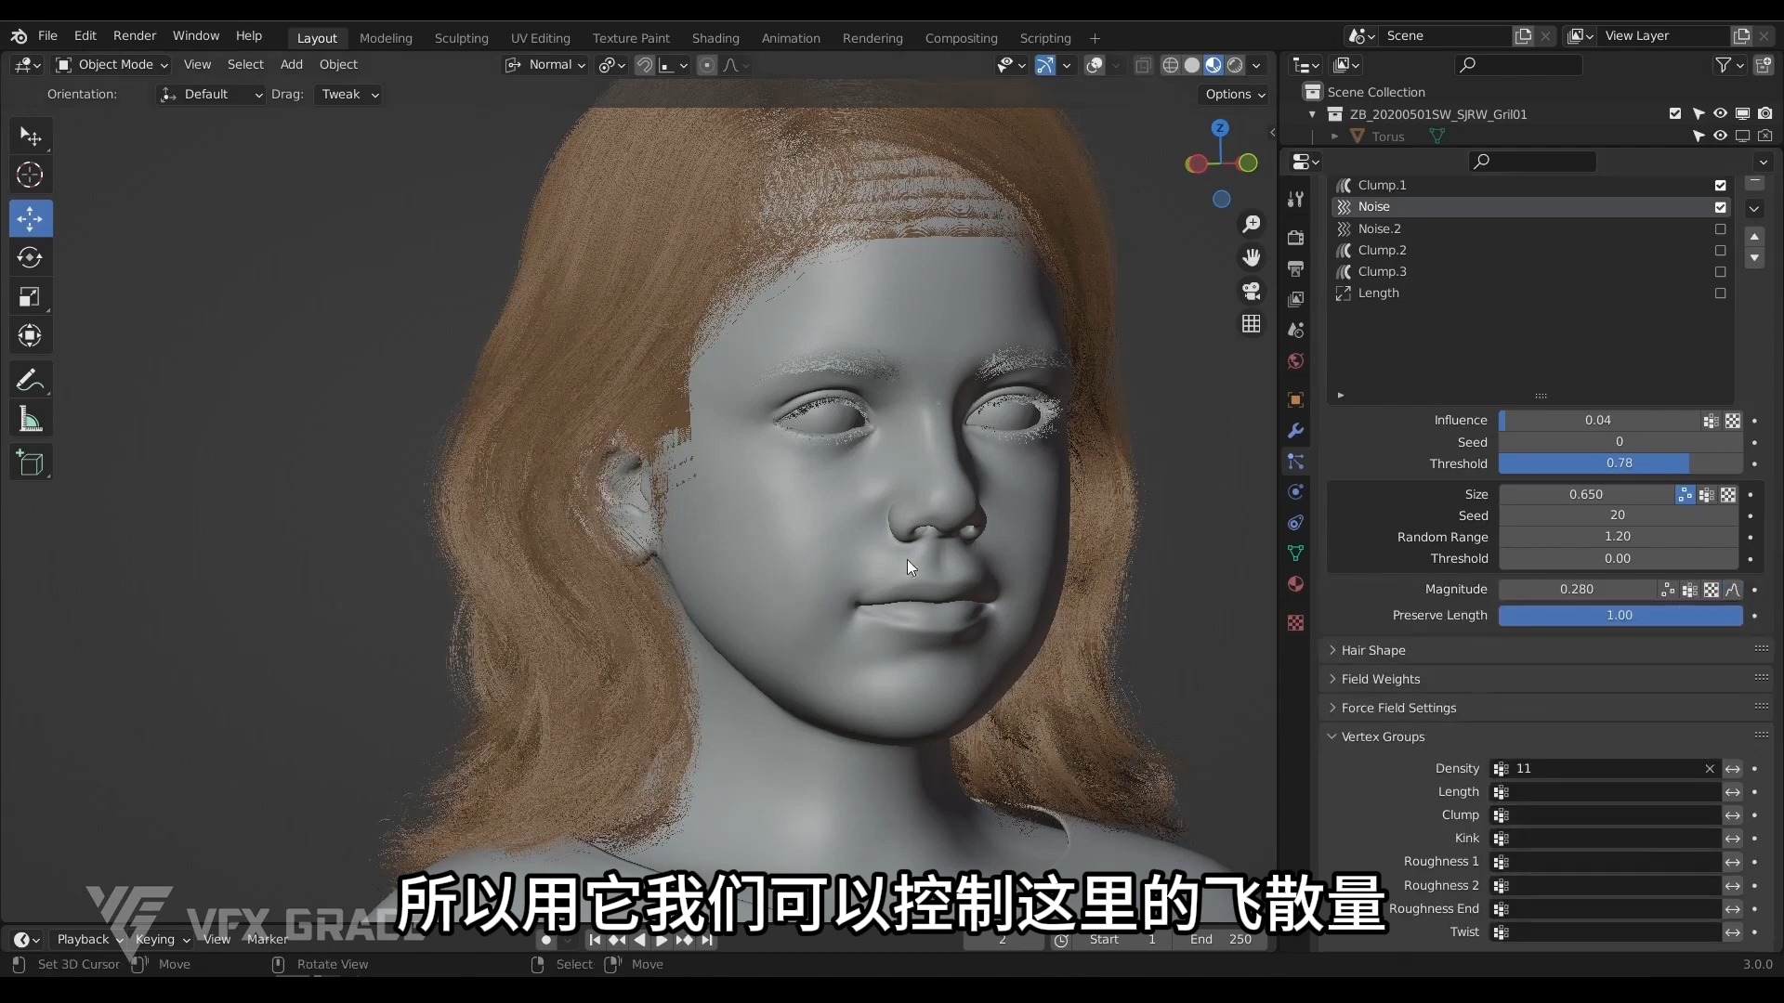This screenshot has width=1784, height=1003.
Task: Enable the Clump.2 checkbox
Action: (x=1720, y=250)
